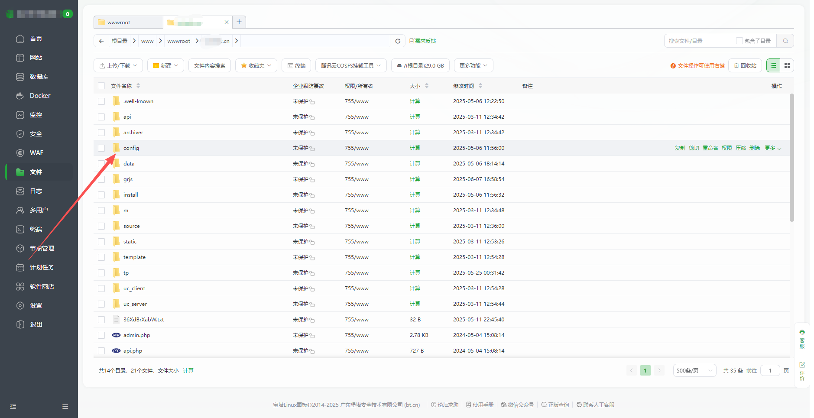Image resolution: width=814 pixels, height=418 pixels.
Task: Click the back arrow in path bar
Action: click(101, 41)
